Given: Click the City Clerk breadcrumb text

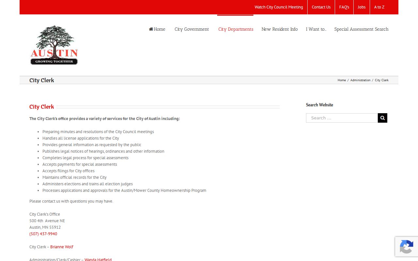Looking at the screenshot, I should (382, 80).
